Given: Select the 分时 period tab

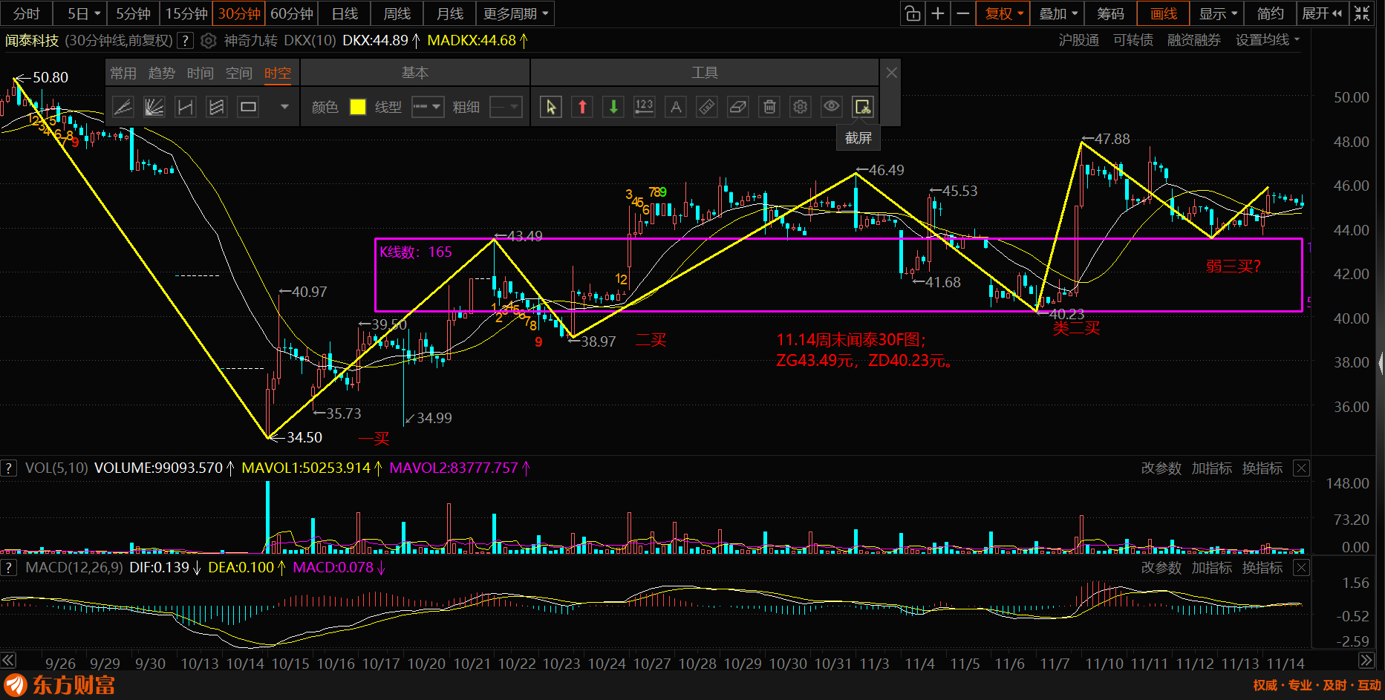Looking at the screenshot, I should pyautogui.click(x=27, y=13).
